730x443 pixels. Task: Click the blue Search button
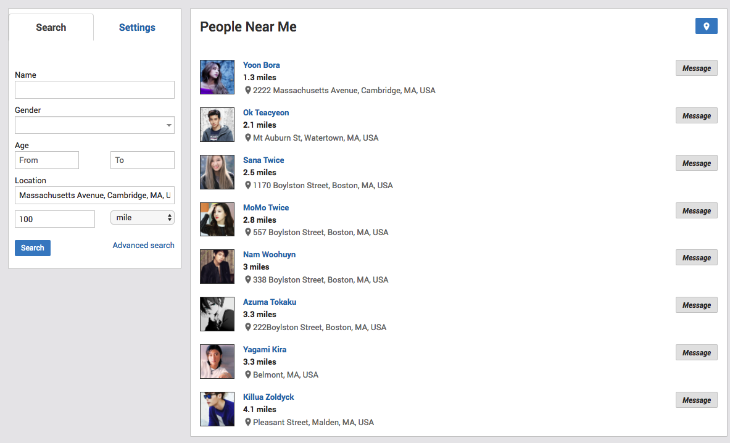point(33,248)
